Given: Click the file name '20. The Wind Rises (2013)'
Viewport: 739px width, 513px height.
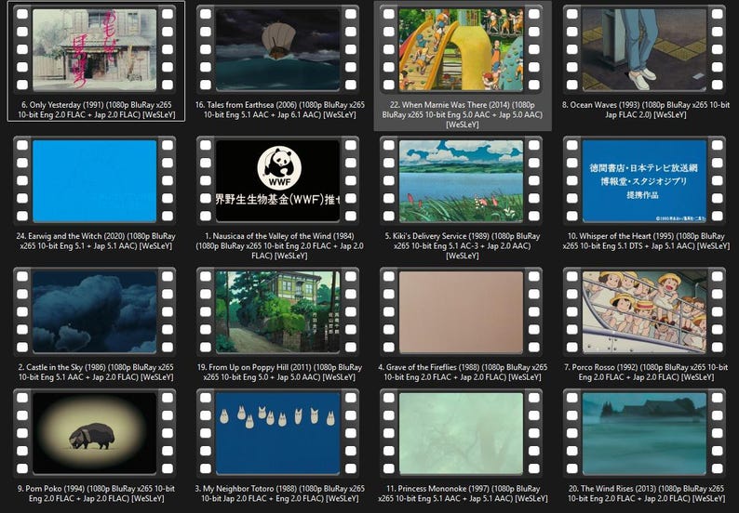Looking at the screenshot, I should click(646, 493).
